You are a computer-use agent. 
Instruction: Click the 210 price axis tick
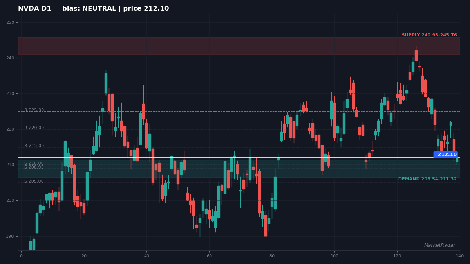point(10,165)
